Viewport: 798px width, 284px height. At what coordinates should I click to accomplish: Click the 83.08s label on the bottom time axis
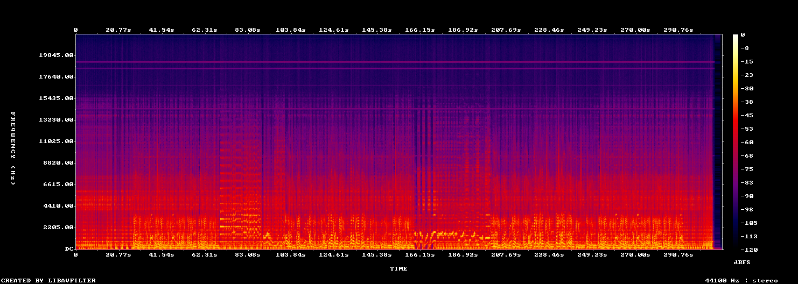click(x=248, y=255)
